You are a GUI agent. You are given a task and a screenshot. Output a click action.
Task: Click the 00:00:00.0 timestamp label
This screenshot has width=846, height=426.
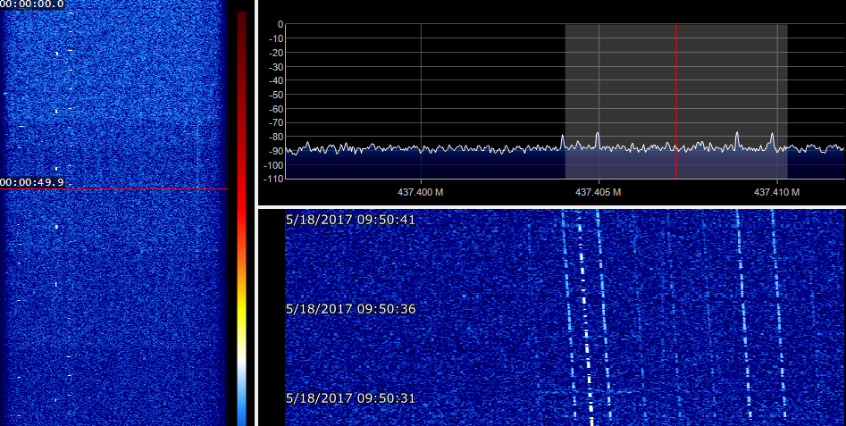point(32,4)
